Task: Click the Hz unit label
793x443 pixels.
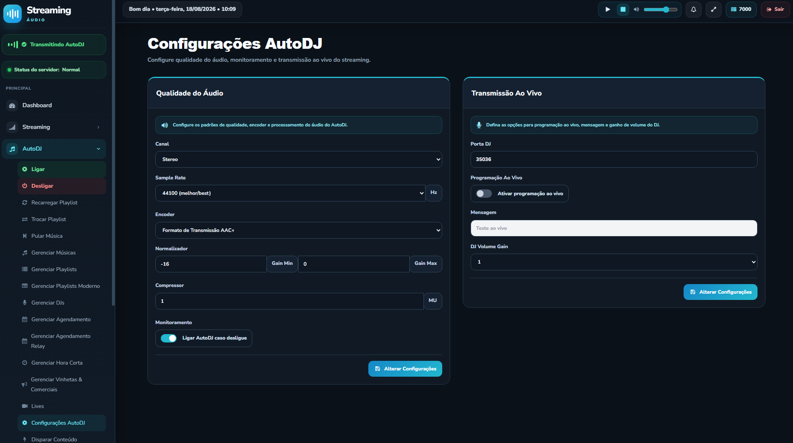Action: tap(434, 193)
